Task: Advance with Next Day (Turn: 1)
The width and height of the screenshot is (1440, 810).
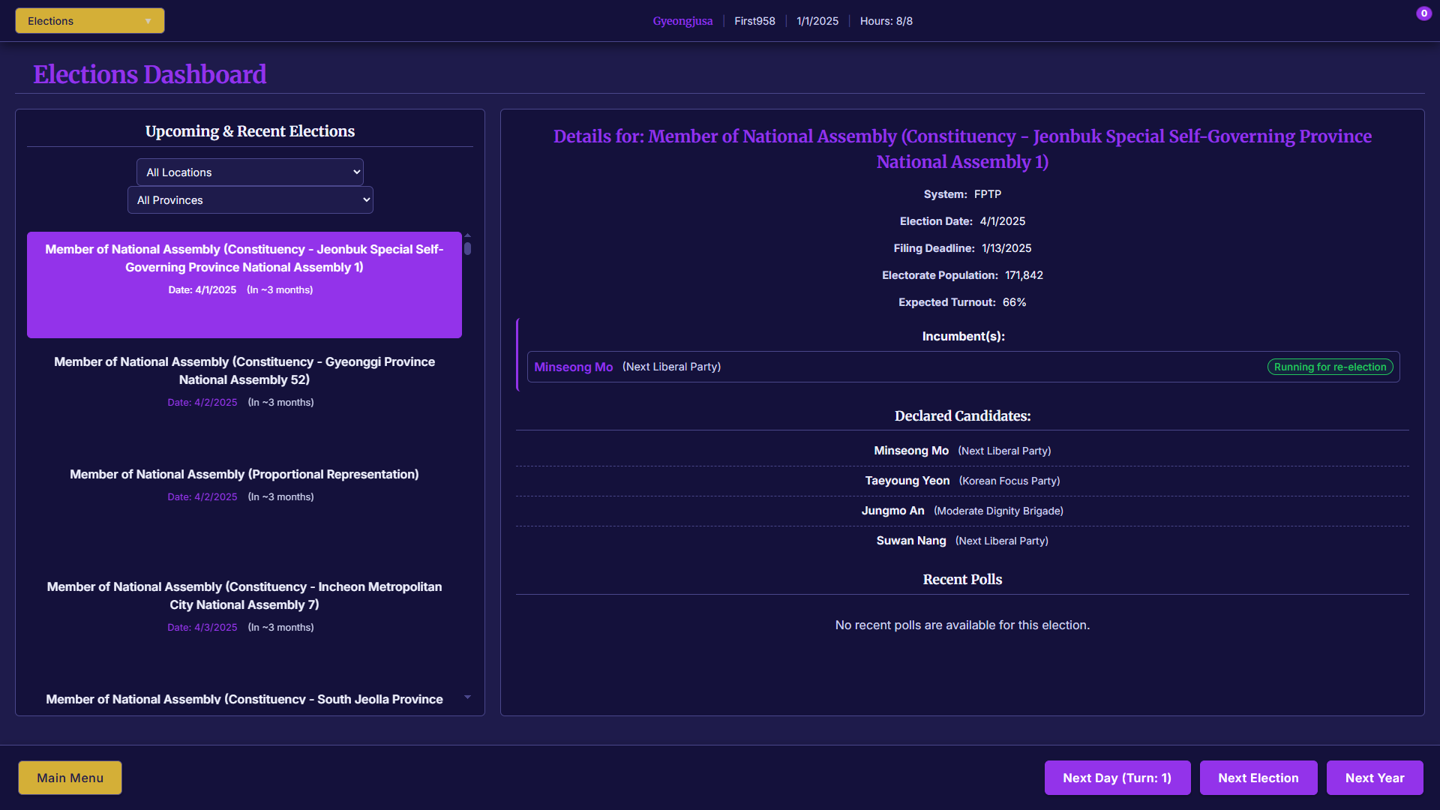Action: [1116, 778]
